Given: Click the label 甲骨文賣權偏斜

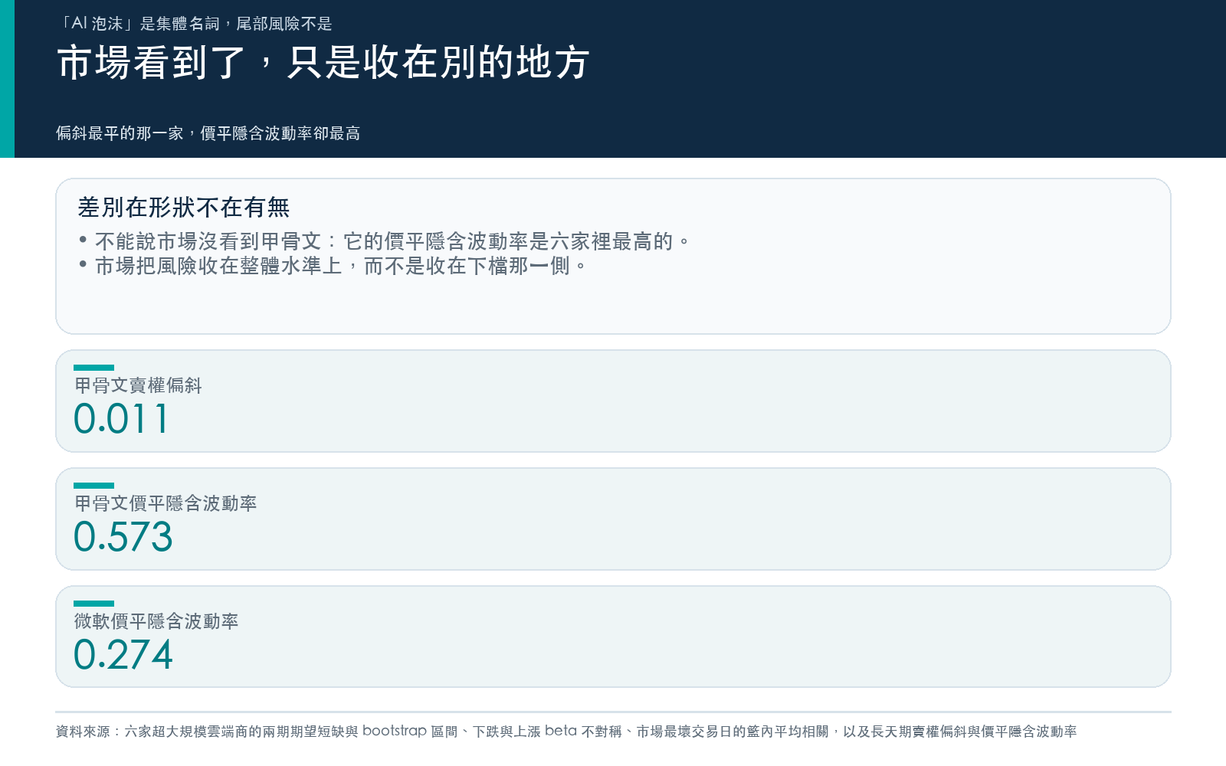Looking at the screenshot, I should coord(138,385).
